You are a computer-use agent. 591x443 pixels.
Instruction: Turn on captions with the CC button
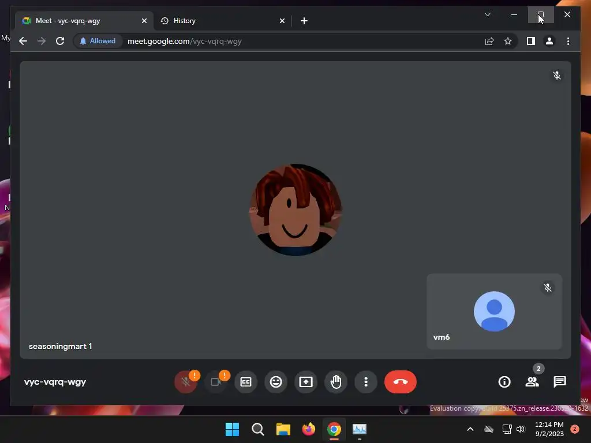click(x=246, y=382)
